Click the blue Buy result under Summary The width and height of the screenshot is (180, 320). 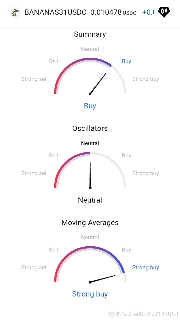(90, 106)
